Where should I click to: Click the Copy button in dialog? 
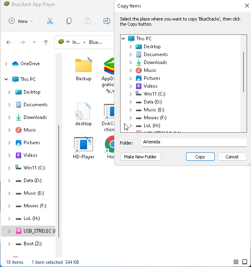coord(200,157)
